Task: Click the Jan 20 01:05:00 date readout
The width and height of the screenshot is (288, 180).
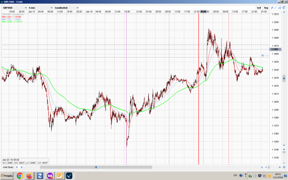Action: coord(11,160)
